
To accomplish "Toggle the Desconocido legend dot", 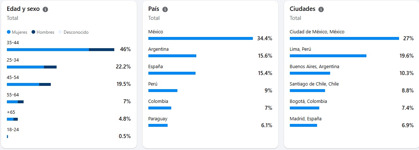I will [60, 32].
